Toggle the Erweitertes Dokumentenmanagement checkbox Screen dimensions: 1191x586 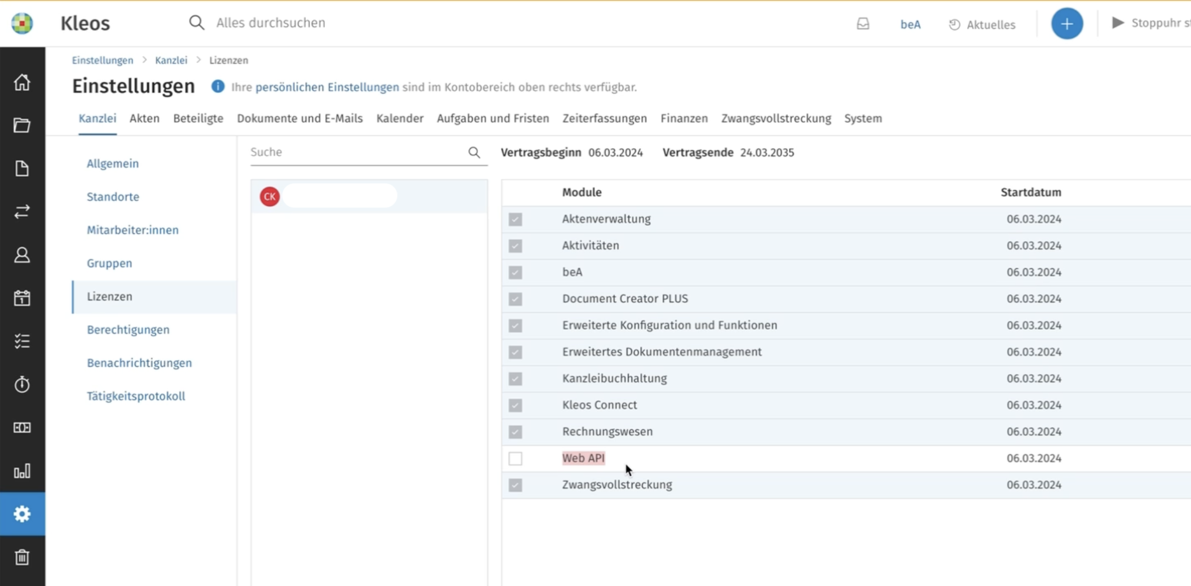pyautogui.click(x=515, y=352)
